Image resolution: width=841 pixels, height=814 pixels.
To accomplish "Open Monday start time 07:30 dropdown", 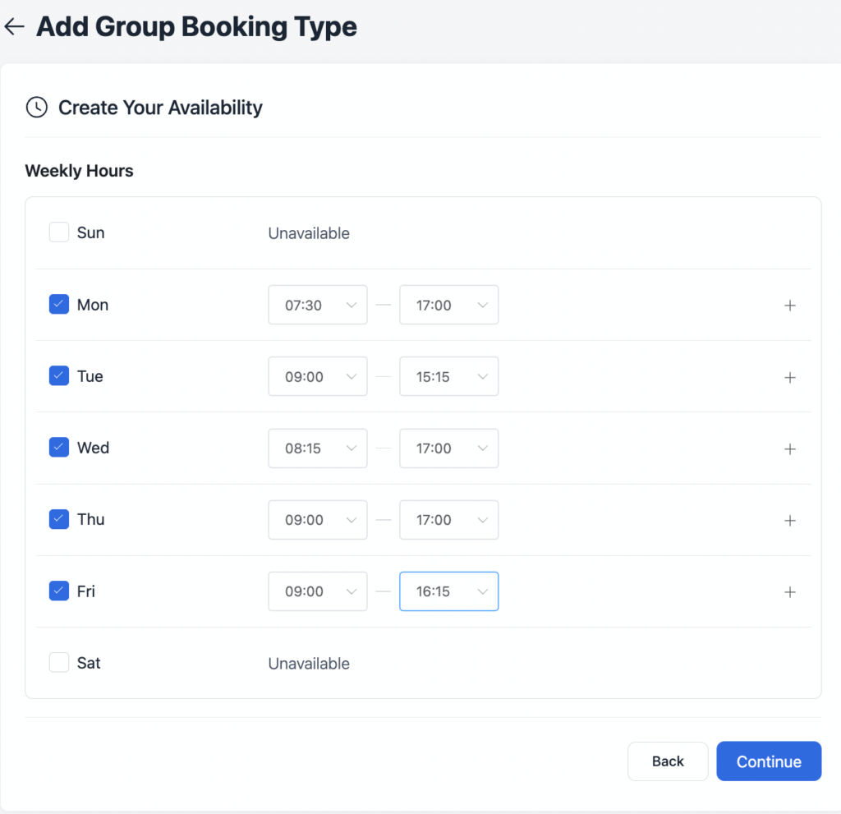I will 317,305.
